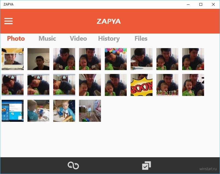Click the link/connect icon in bottom bar
Viewport: 220px width, 174px height.
point(73,165)
